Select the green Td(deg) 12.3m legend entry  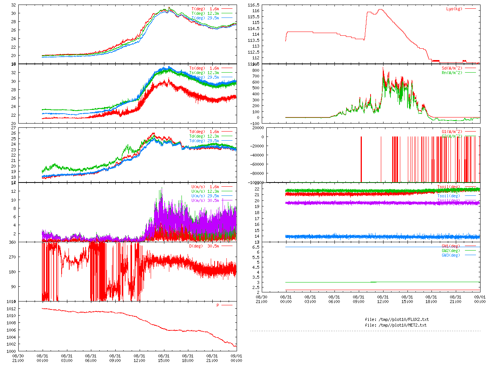204,136
